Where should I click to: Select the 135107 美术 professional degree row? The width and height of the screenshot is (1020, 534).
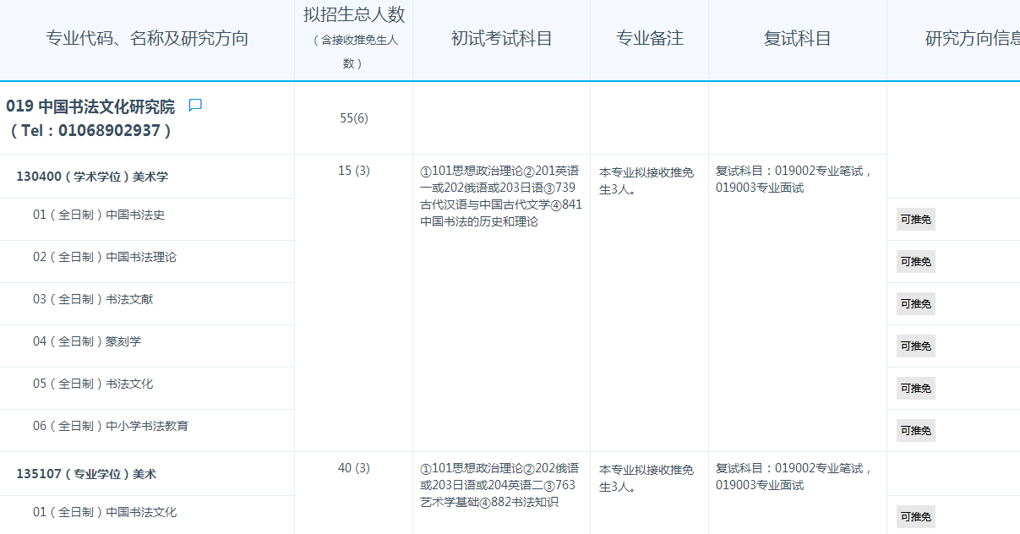click(86, 474)
